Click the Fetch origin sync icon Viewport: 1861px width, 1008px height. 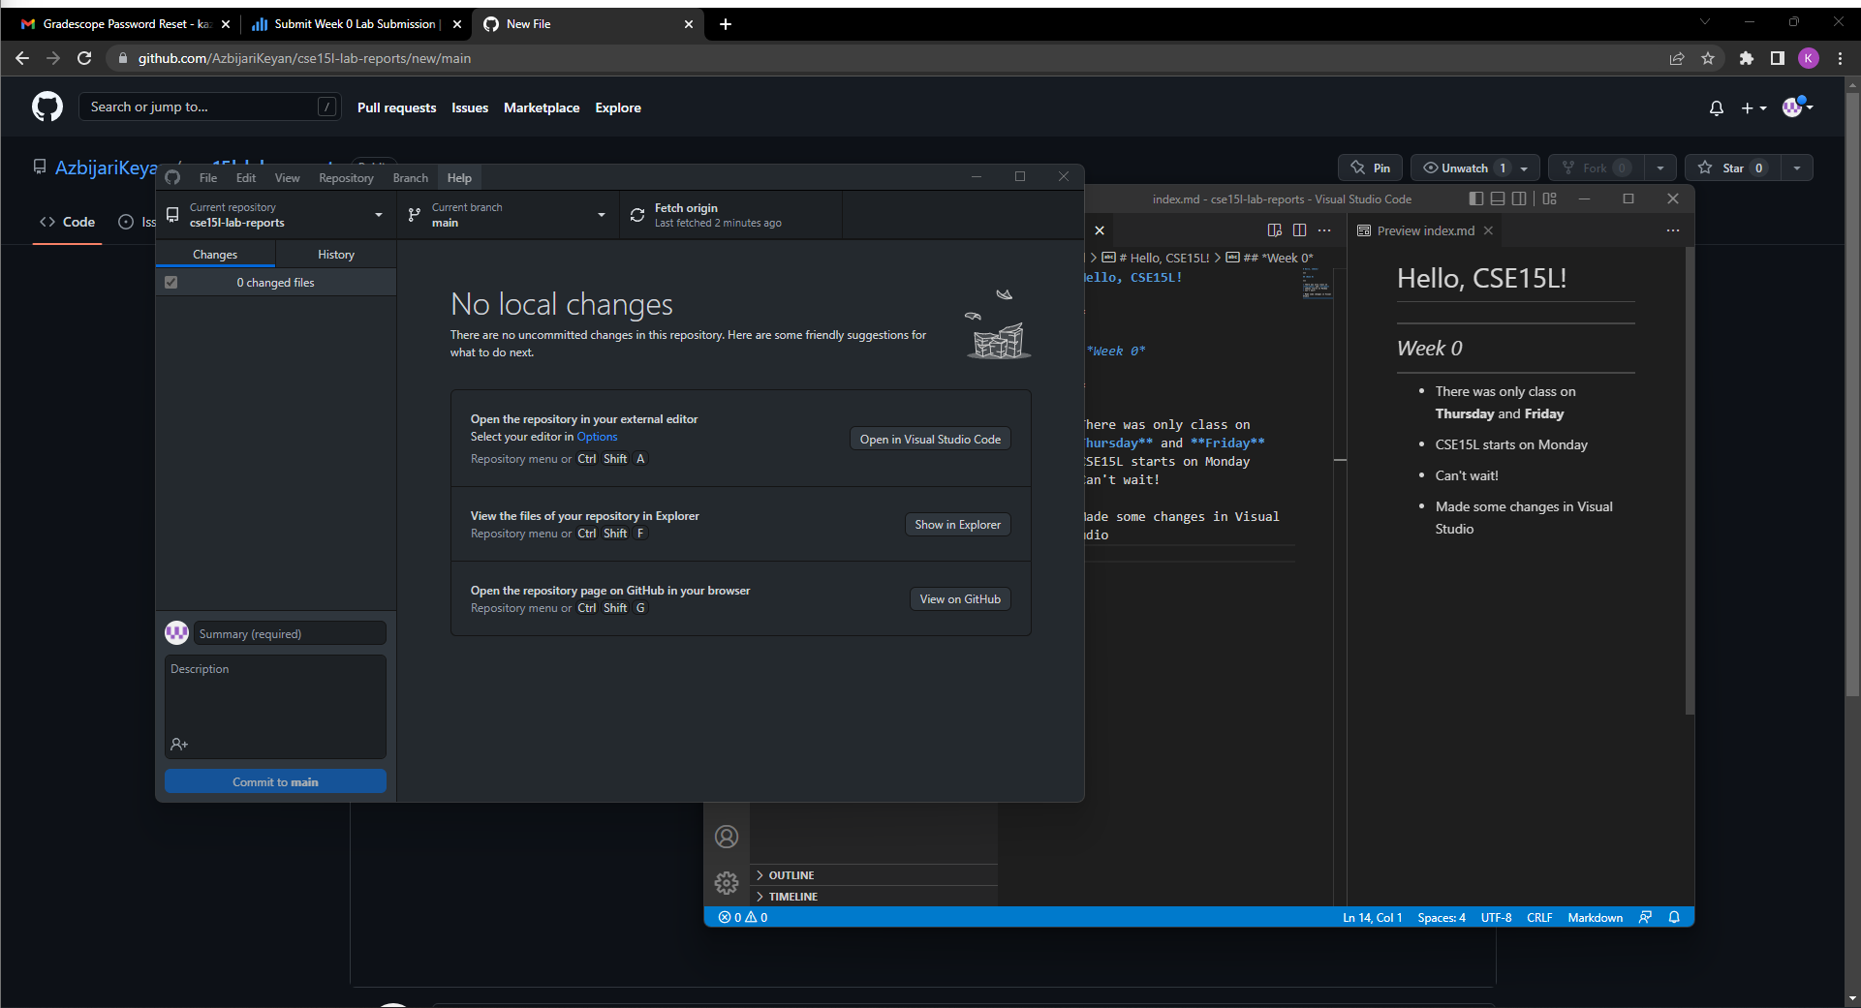pyautogui.click(x=636, y=215)
